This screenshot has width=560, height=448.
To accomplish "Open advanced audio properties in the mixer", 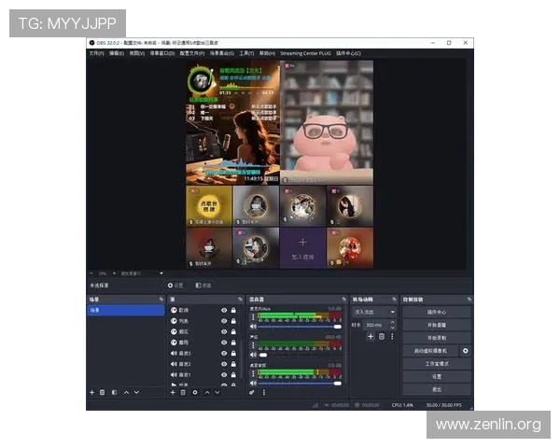I will coord(253,393).
